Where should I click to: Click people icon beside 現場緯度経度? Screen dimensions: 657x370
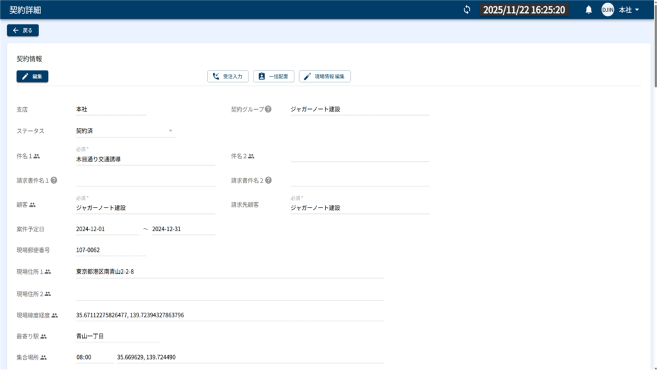(55, 315)
